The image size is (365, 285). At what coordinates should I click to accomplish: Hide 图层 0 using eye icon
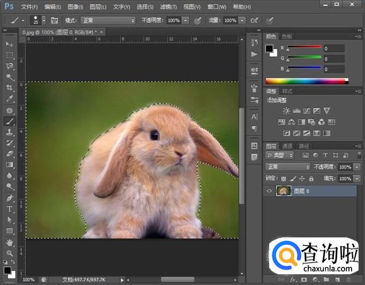click(269, 191)
